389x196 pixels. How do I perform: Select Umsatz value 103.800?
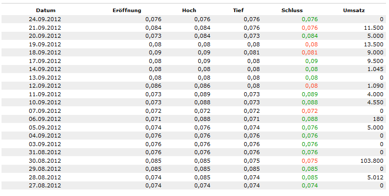point(372,161)
